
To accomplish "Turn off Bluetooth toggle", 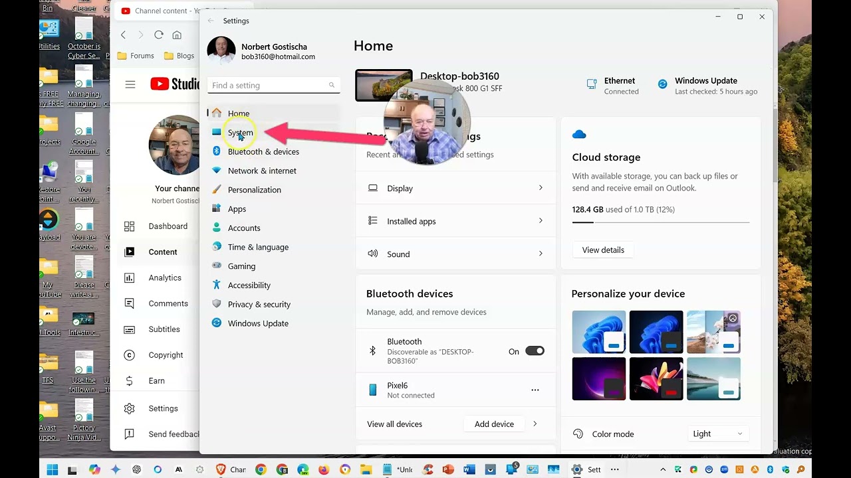I will [x=535, y=351].
